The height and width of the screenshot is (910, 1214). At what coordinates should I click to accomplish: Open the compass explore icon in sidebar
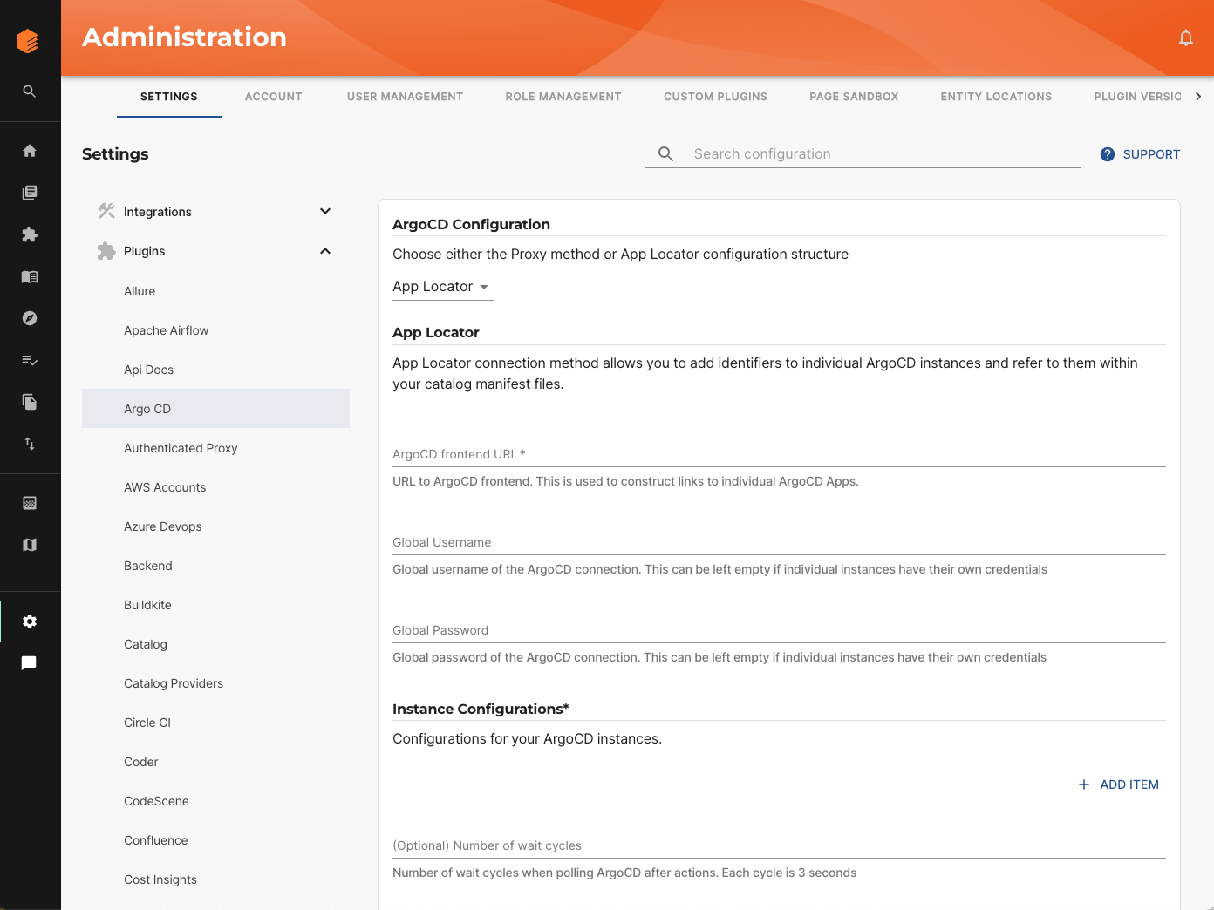point(30,318)
